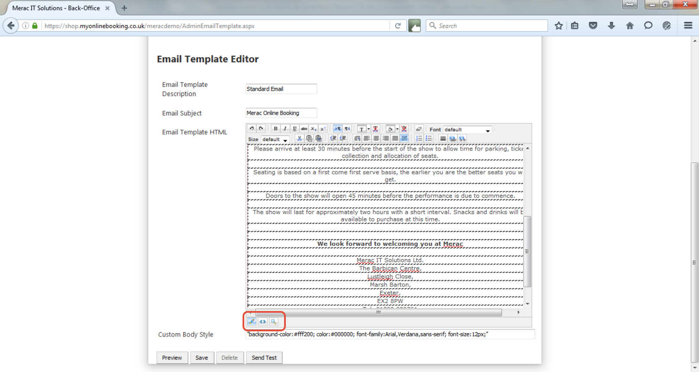
Task: Paste from the clipboard
Action: [318, 138]
